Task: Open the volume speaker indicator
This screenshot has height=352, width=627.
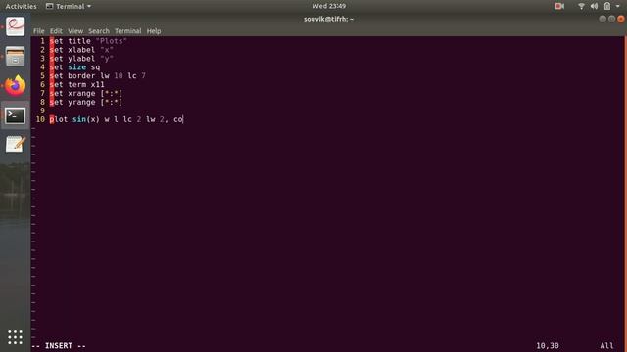Action: (595, 6)
